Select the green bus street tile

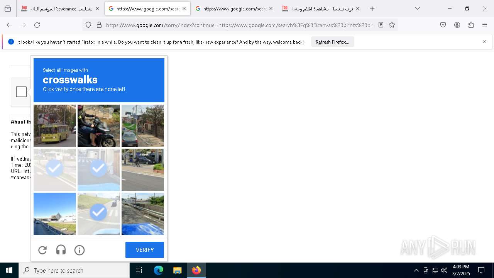[143, 126]
